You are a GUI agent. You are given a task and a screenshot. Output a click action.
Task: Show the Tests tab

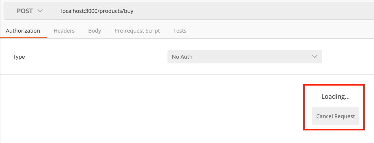click(180, 31)
